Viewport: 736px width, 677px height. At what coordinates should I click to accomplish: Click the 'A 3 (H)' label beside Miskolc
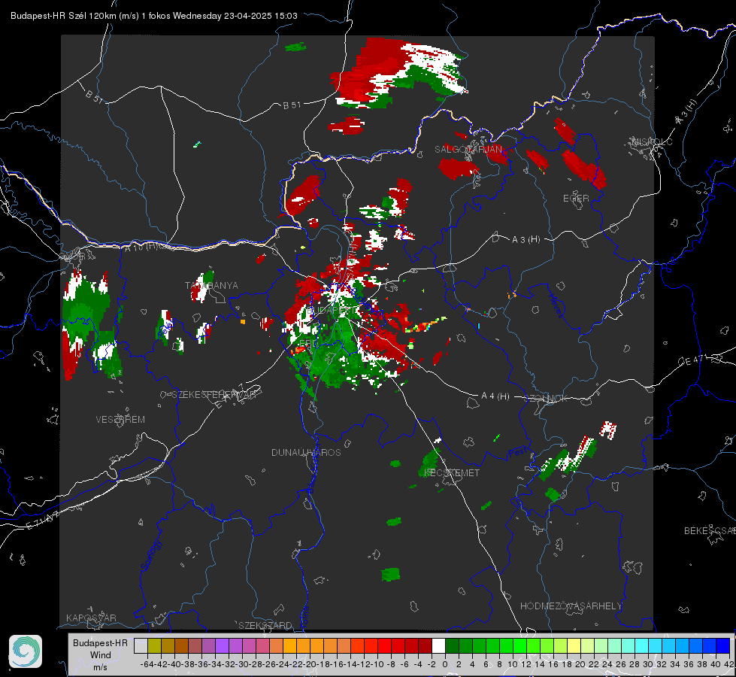click(x=686, y=112)
